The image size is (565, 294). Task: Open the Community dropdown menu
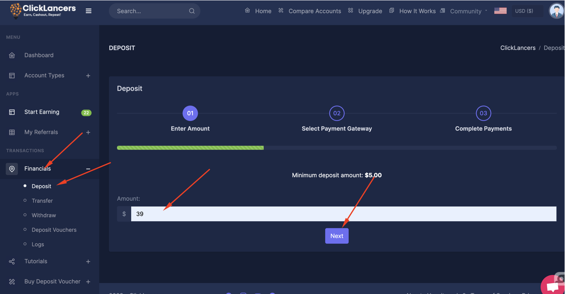point(468,11)
